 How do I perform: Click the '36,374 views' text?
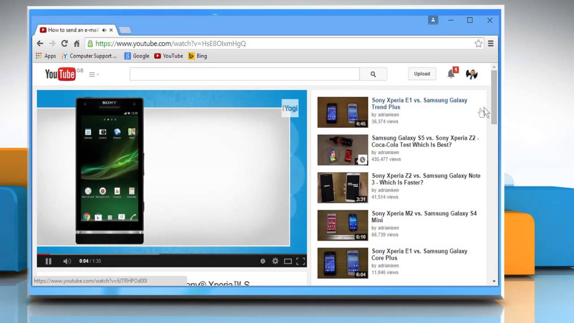(x=385, y=122)
